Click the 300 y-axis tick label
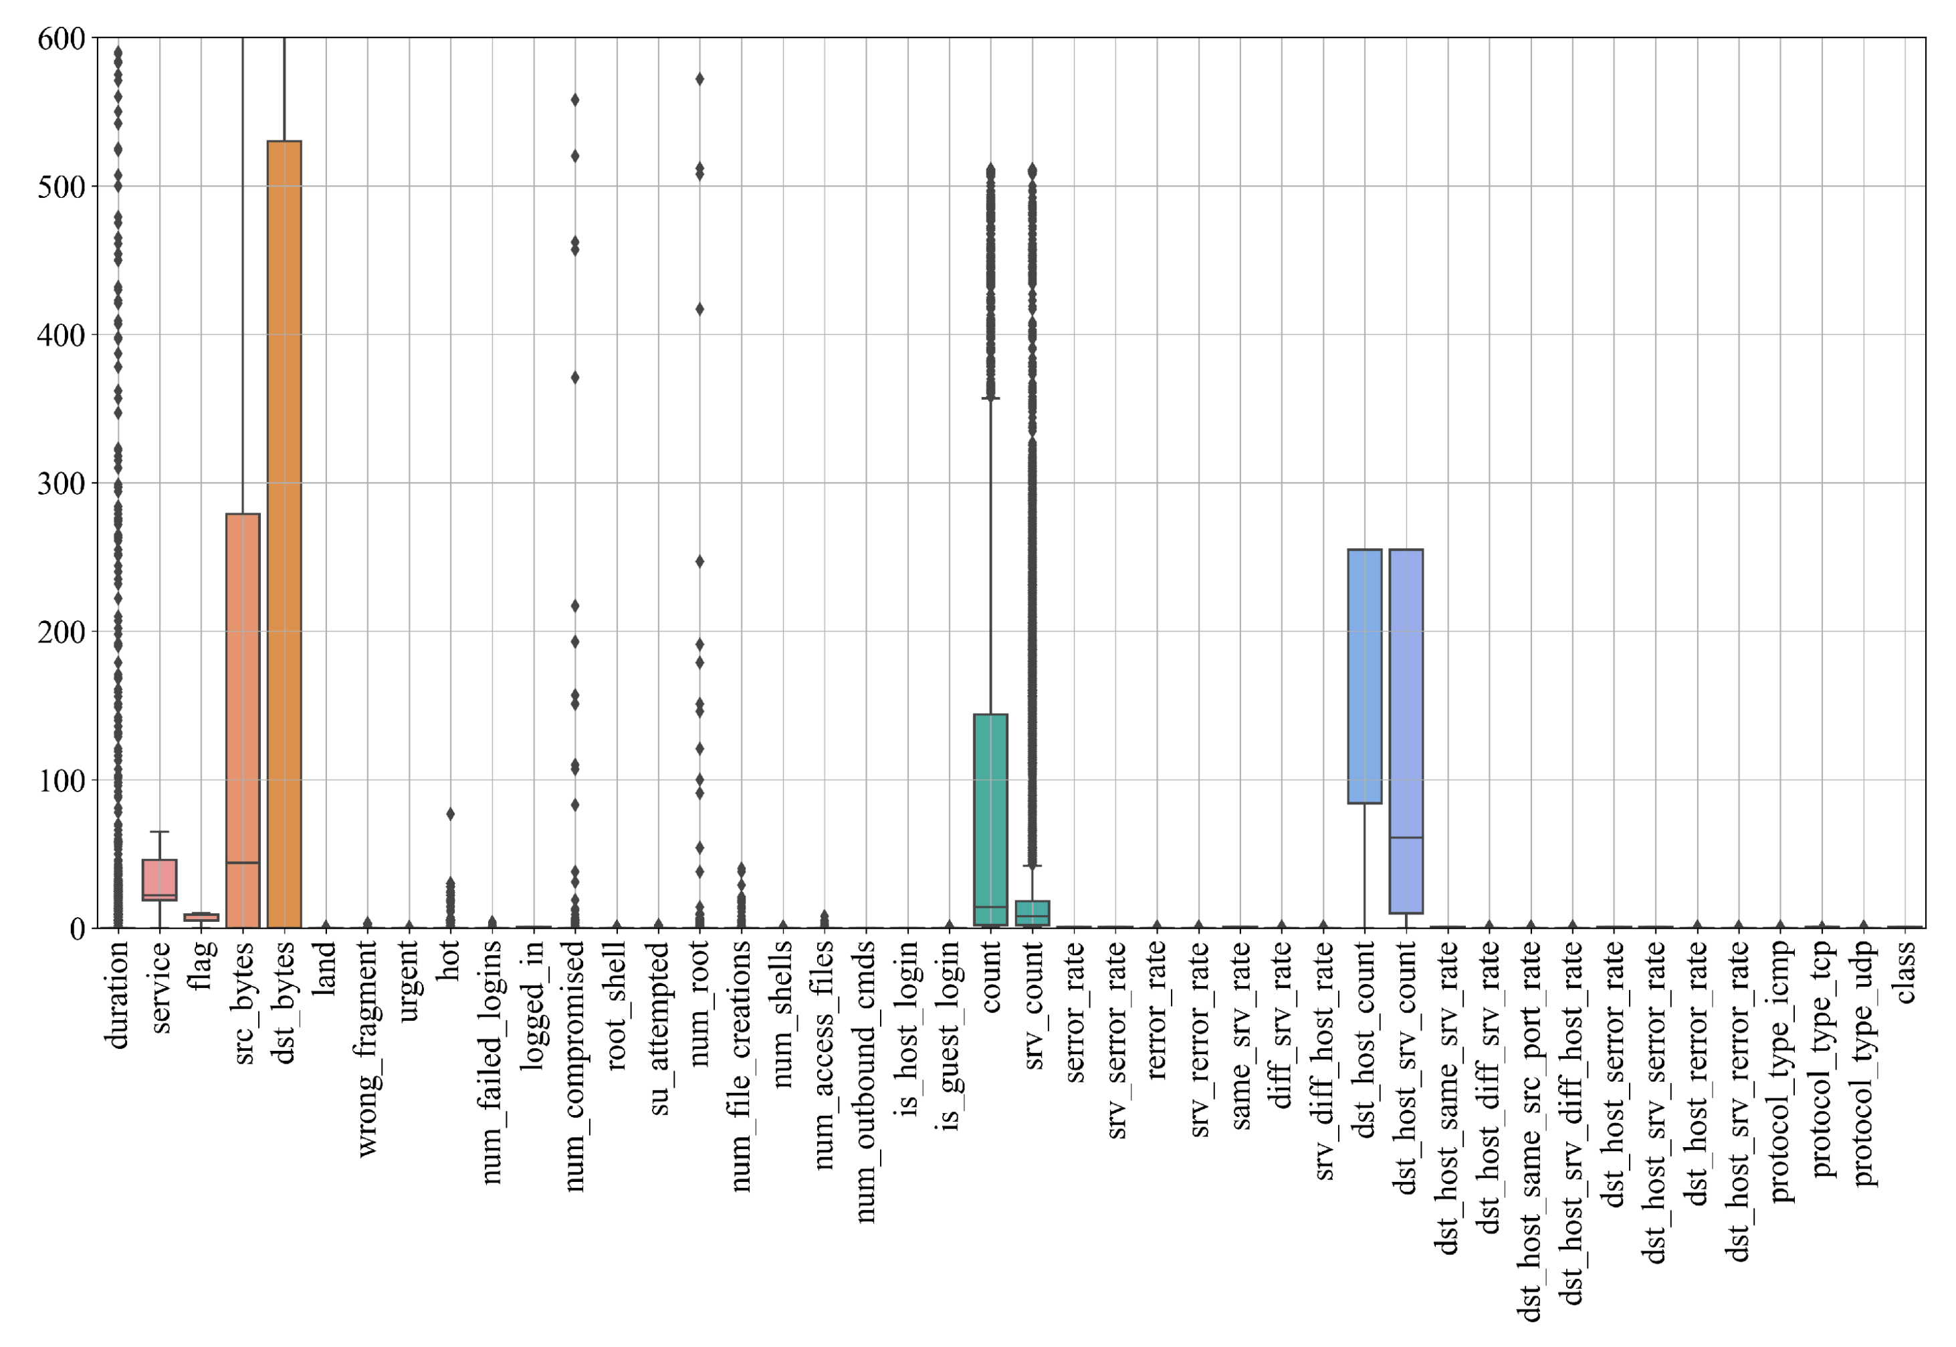The image size is (1956, 1347). 62,483
